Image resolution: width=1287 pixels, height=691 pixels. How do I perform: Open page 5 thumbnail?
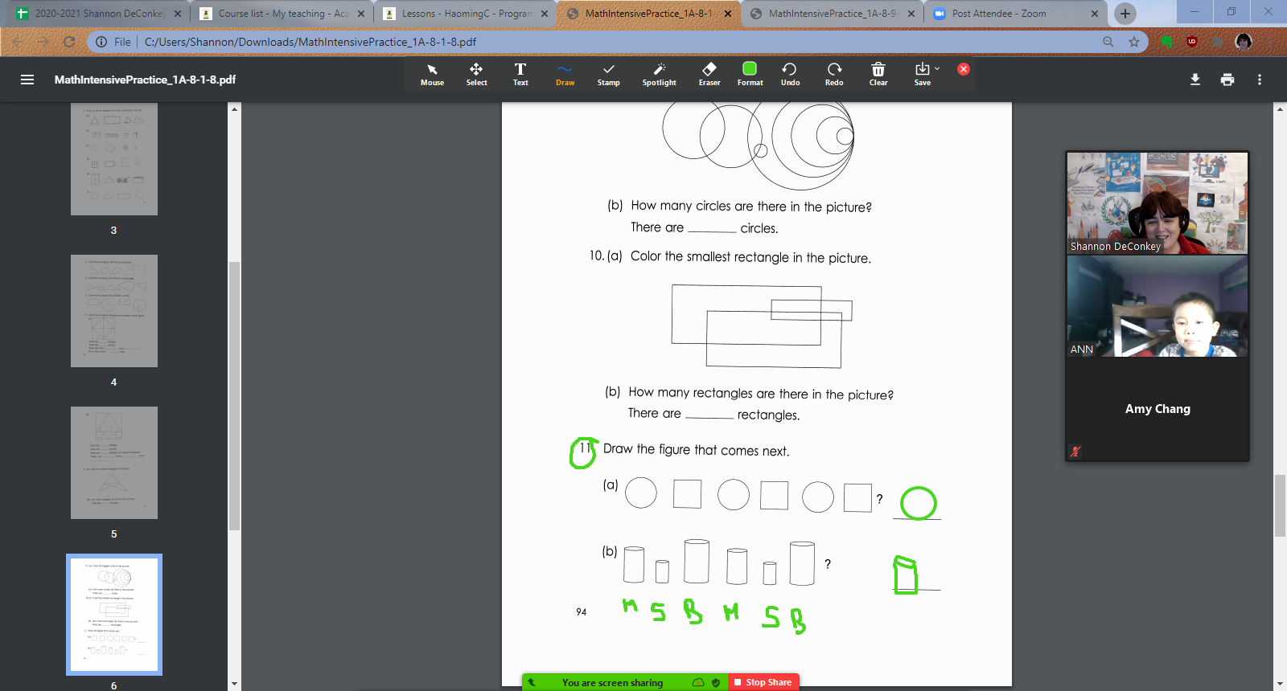(x=114, y=463)
